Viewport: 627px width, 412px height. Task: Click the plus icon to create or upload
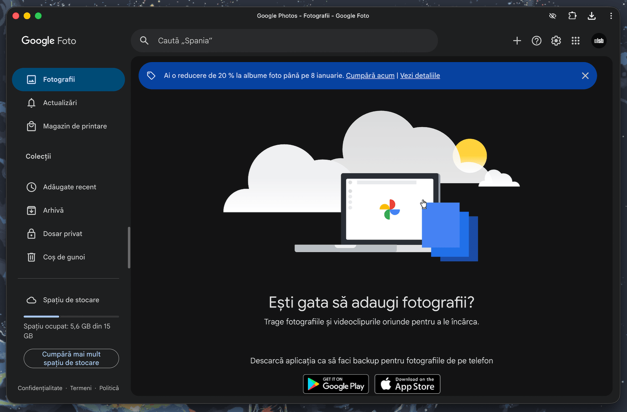pos(517,41)
